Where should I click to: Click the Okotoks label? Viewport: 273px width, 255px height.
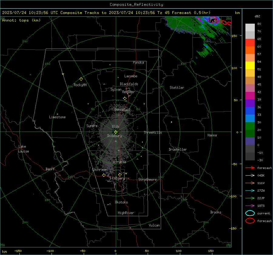[121, 202]
